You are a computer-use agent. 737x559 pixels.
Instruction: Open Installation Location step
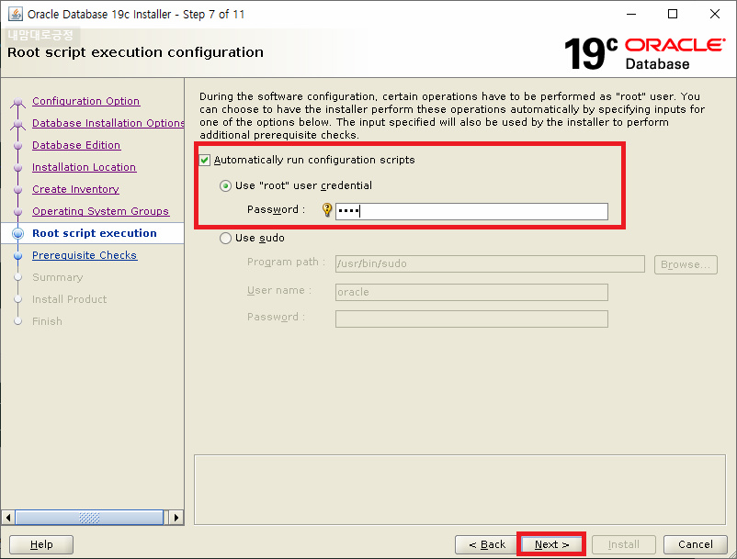(85, 167)
